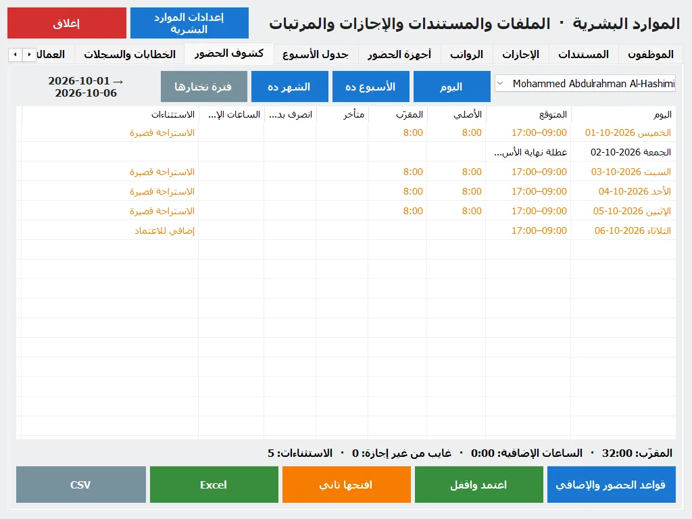Click the المقرّب: 32:00 summary total
692x519 pixels.
tap(637, 453)
